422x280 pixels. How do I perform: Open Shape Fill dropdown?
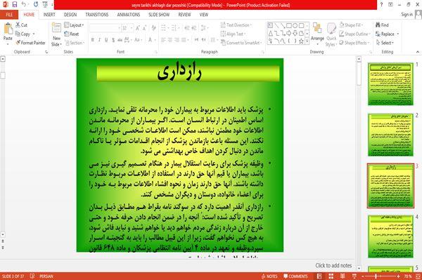pyautogui.click(x=352, y=25)
